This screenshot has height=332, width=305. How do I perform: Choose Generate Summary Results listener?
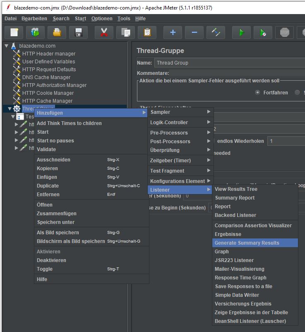247,243
